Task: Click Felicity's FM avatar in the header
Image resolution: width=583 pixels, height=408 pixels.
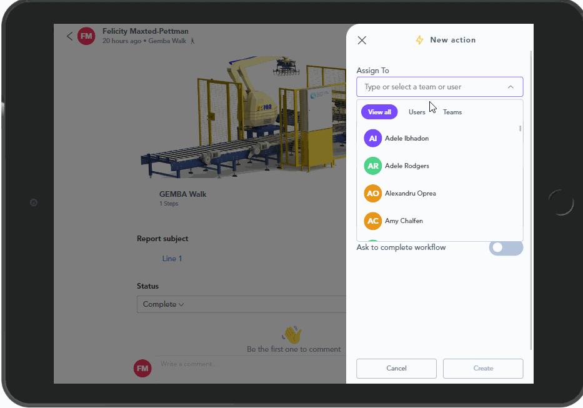Action: point(86,36)
